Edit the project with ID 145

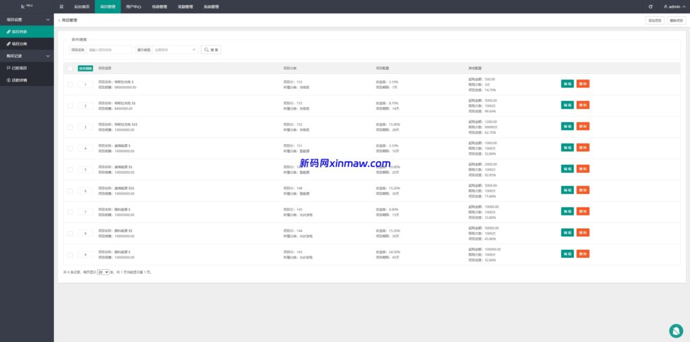pyautogui.click(x=567, y=211)
